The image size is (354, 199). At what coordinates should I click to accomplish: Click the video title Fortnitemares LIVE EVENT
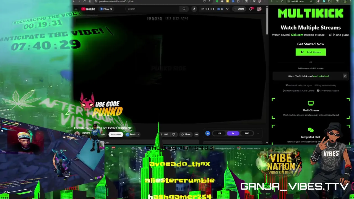click(103, 128)
